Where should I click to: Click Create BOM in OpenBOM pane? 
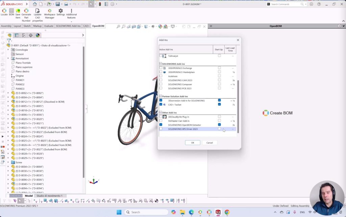coord(278,113)
